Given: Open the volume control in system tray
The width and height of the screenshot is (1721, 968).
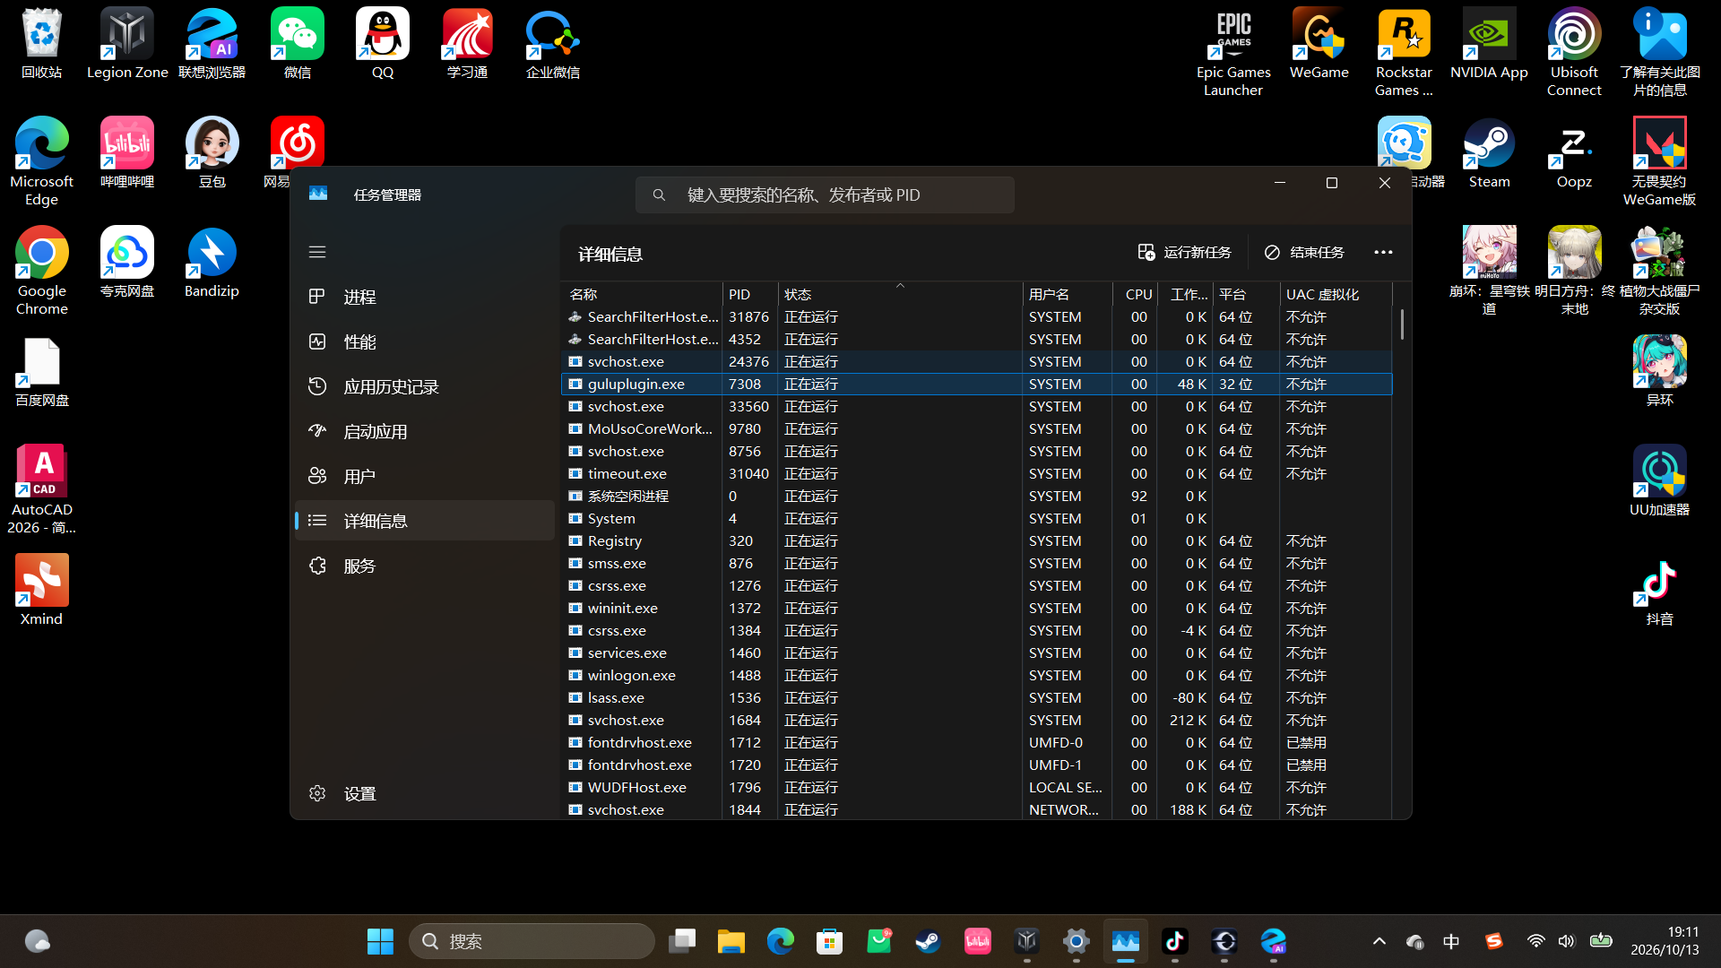Looking at the screenshot, I should [1566, 941].
